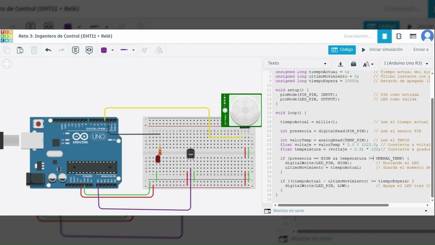Click line ultimoMovimiento = tiempoActual;
This screenshot has width=435, height=245.
click(323, 167)
